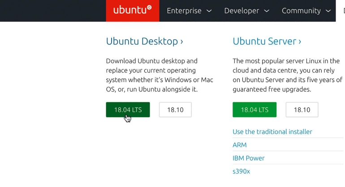Follow the IBM Power link

point(249,158)
